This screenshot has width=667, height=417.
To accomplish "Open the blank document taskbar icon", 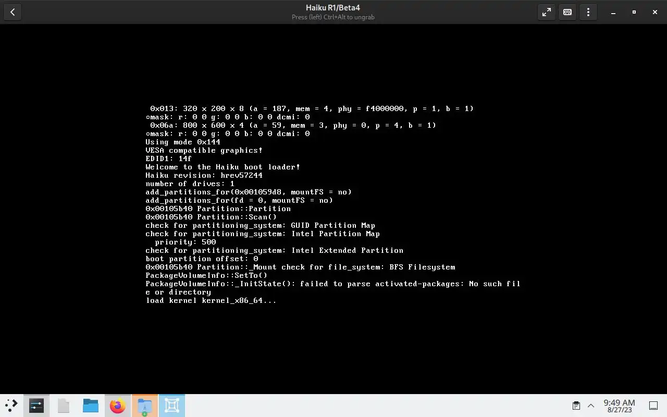I will coord(64,406).
